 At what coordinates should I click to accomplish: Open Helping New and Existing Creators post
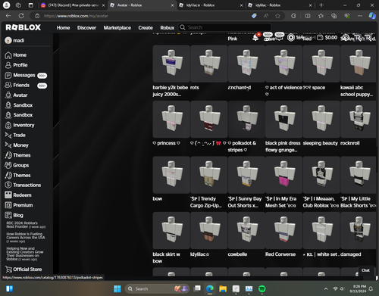point(25,254)
